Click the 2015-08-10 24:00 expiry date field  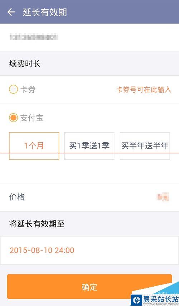(x=89, y=250)
